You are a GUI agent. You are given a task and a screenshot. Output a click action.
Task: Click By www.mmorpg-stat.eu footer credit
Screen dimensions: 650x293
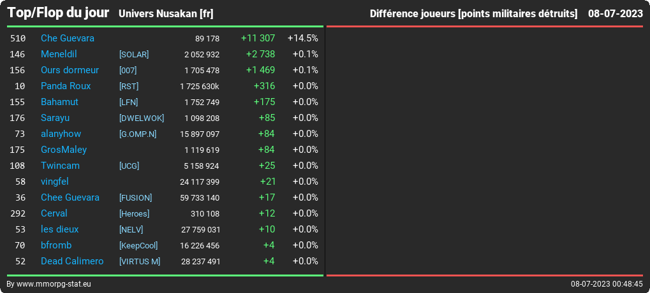click(49, 284)
